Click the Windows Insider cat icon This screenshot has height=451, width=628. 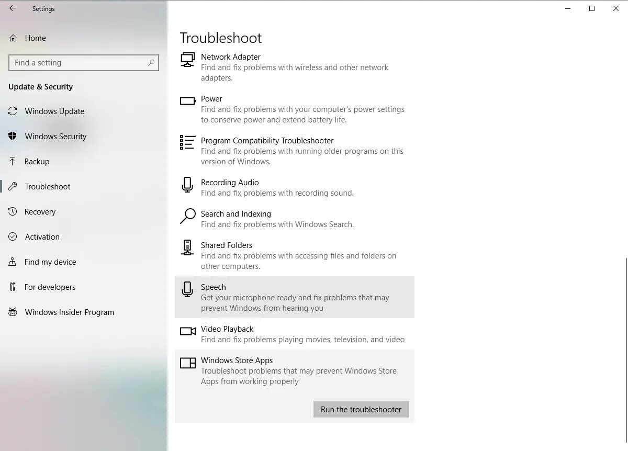[x=13, y=312]
